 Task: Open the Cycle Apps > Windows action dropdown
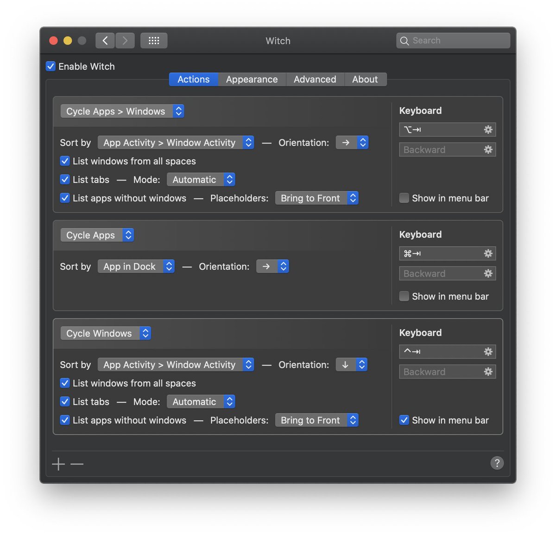[x=122, y=111]
